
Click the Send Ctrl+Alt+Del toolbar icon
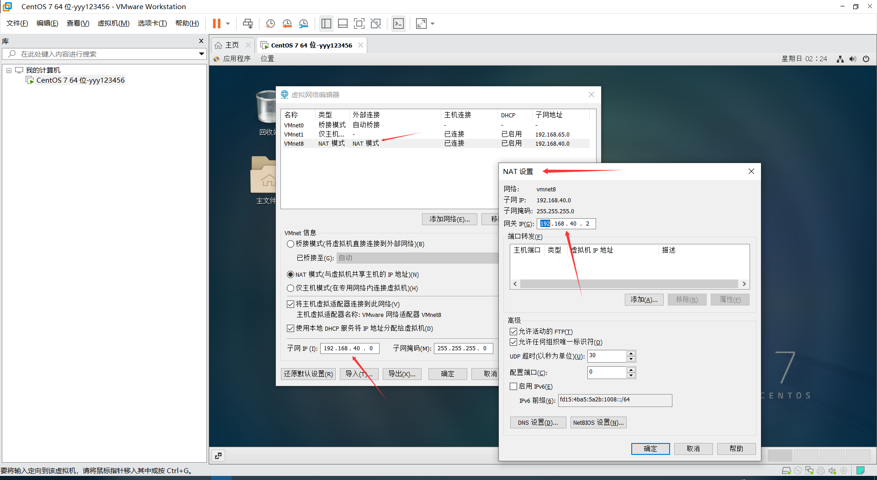click(248, 23)
